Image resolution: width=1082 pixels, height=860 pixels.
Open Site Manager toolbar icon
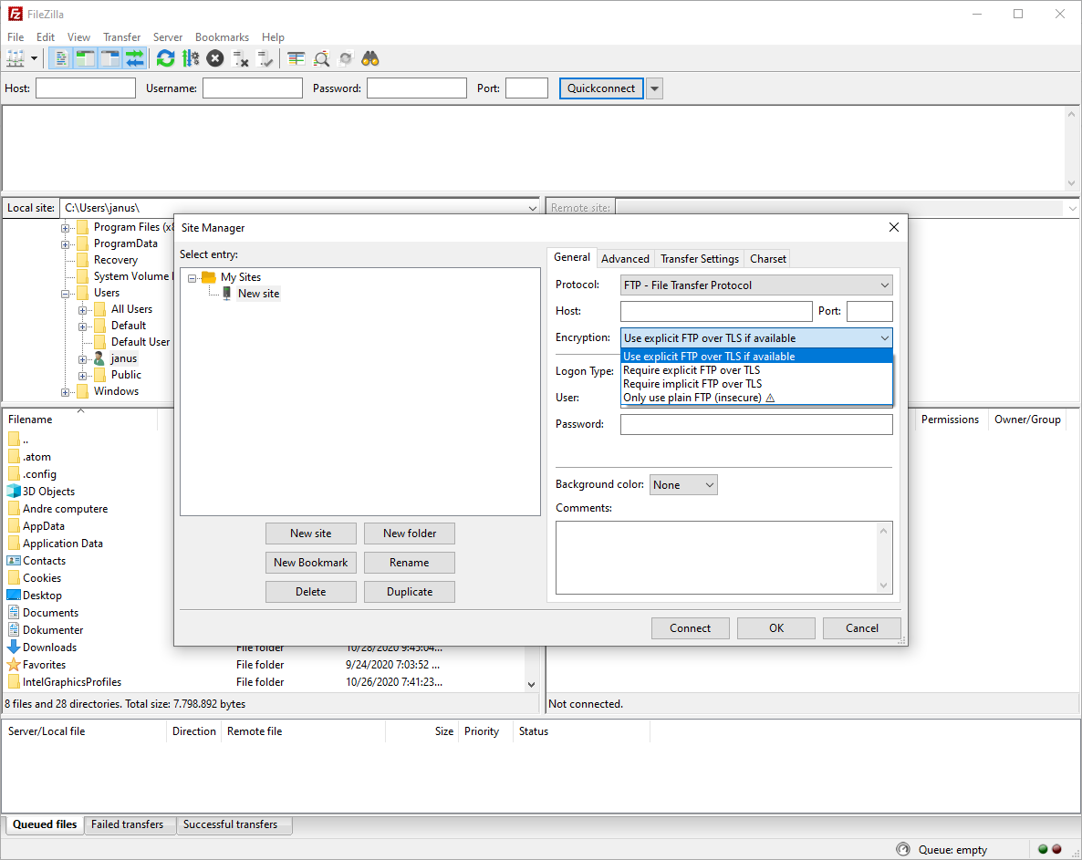[16, 58]
